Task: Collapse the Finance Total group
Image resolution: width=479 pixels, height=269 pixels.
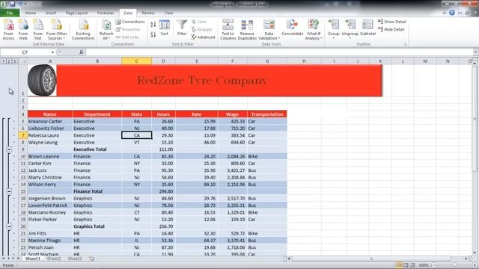Action: point(9,191)
